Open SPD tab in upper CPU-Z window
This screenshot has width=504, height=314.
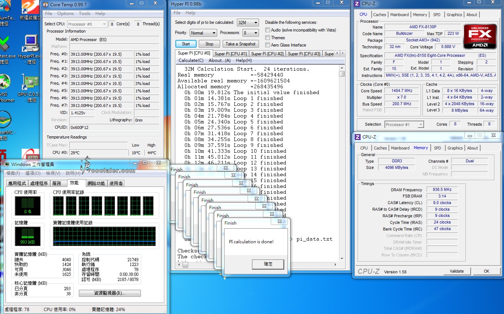[x=437, y=15]
